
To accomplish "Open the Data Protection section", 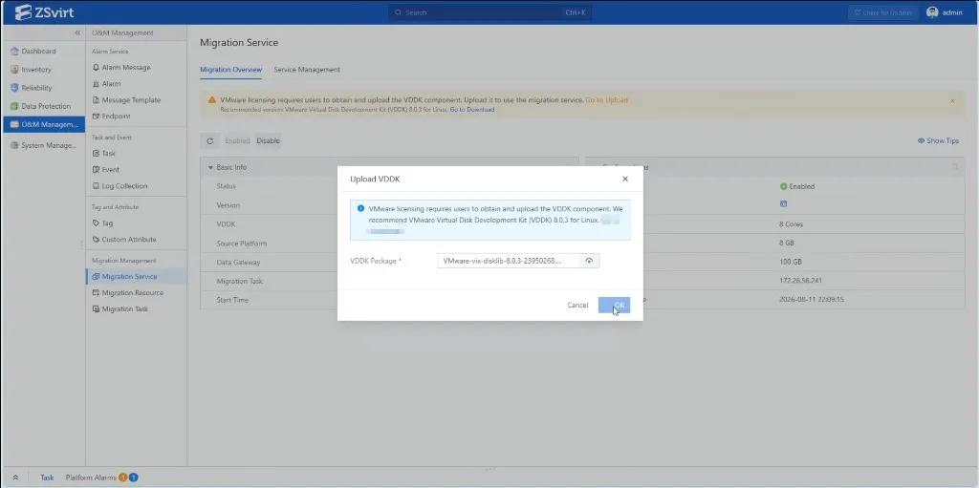I will (x=46, y=106).
